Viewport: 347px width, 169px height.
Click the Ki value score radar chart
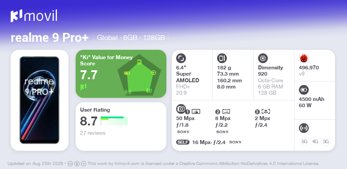tap(139, 75)
